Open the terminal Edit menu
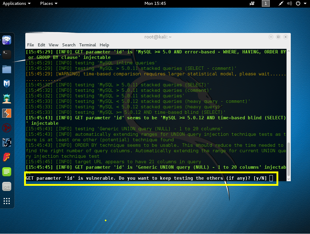The height and width of the screenshot is (234, 310). point(41,45)
